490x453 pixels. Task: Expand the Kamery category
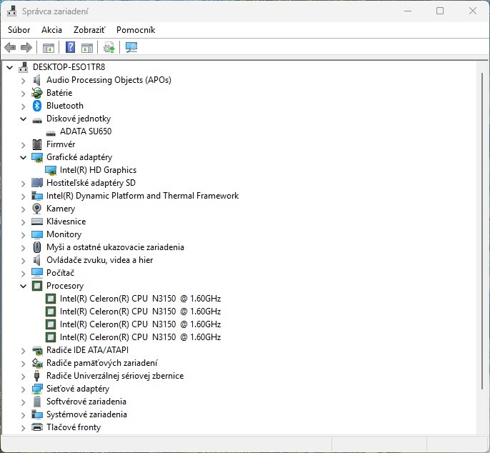(x=23, y=209)
